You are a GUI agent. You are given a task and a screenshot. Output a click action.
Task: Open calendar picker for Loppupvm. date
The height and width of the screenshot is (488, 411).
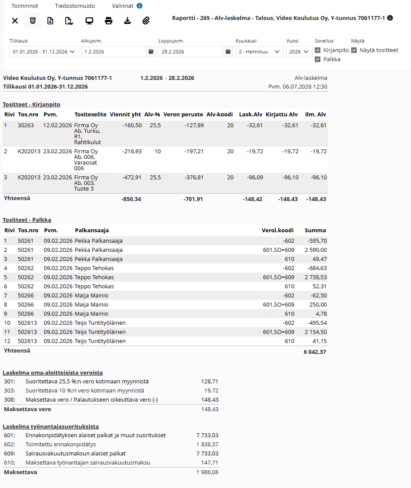pos(228,52)
